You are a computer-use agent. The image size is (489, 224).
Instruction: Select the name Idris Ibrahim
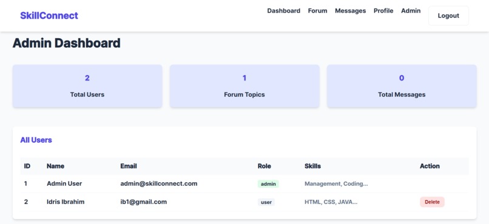tap(66, 202)
